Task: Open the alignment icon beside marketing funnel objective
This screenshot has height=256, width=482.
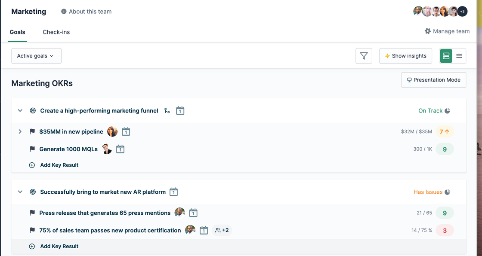Action: [x=167, y=111]
